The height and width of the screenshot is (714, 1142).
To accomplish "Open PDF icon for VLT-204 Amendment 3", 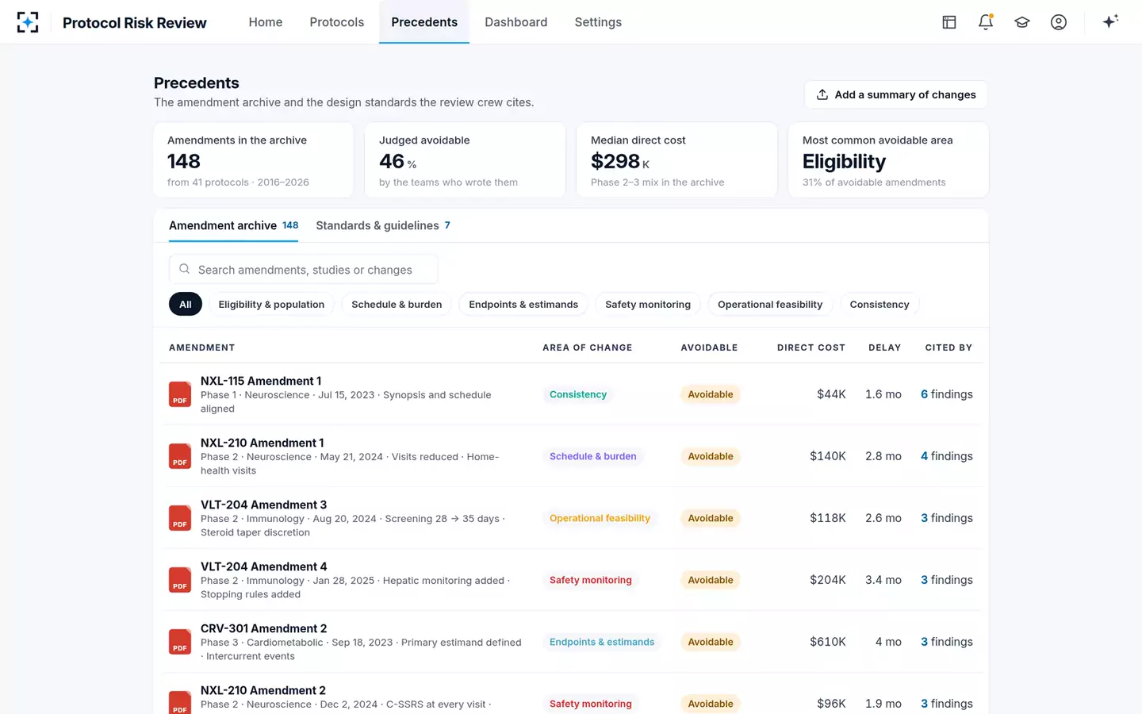I will coord(180,518).
